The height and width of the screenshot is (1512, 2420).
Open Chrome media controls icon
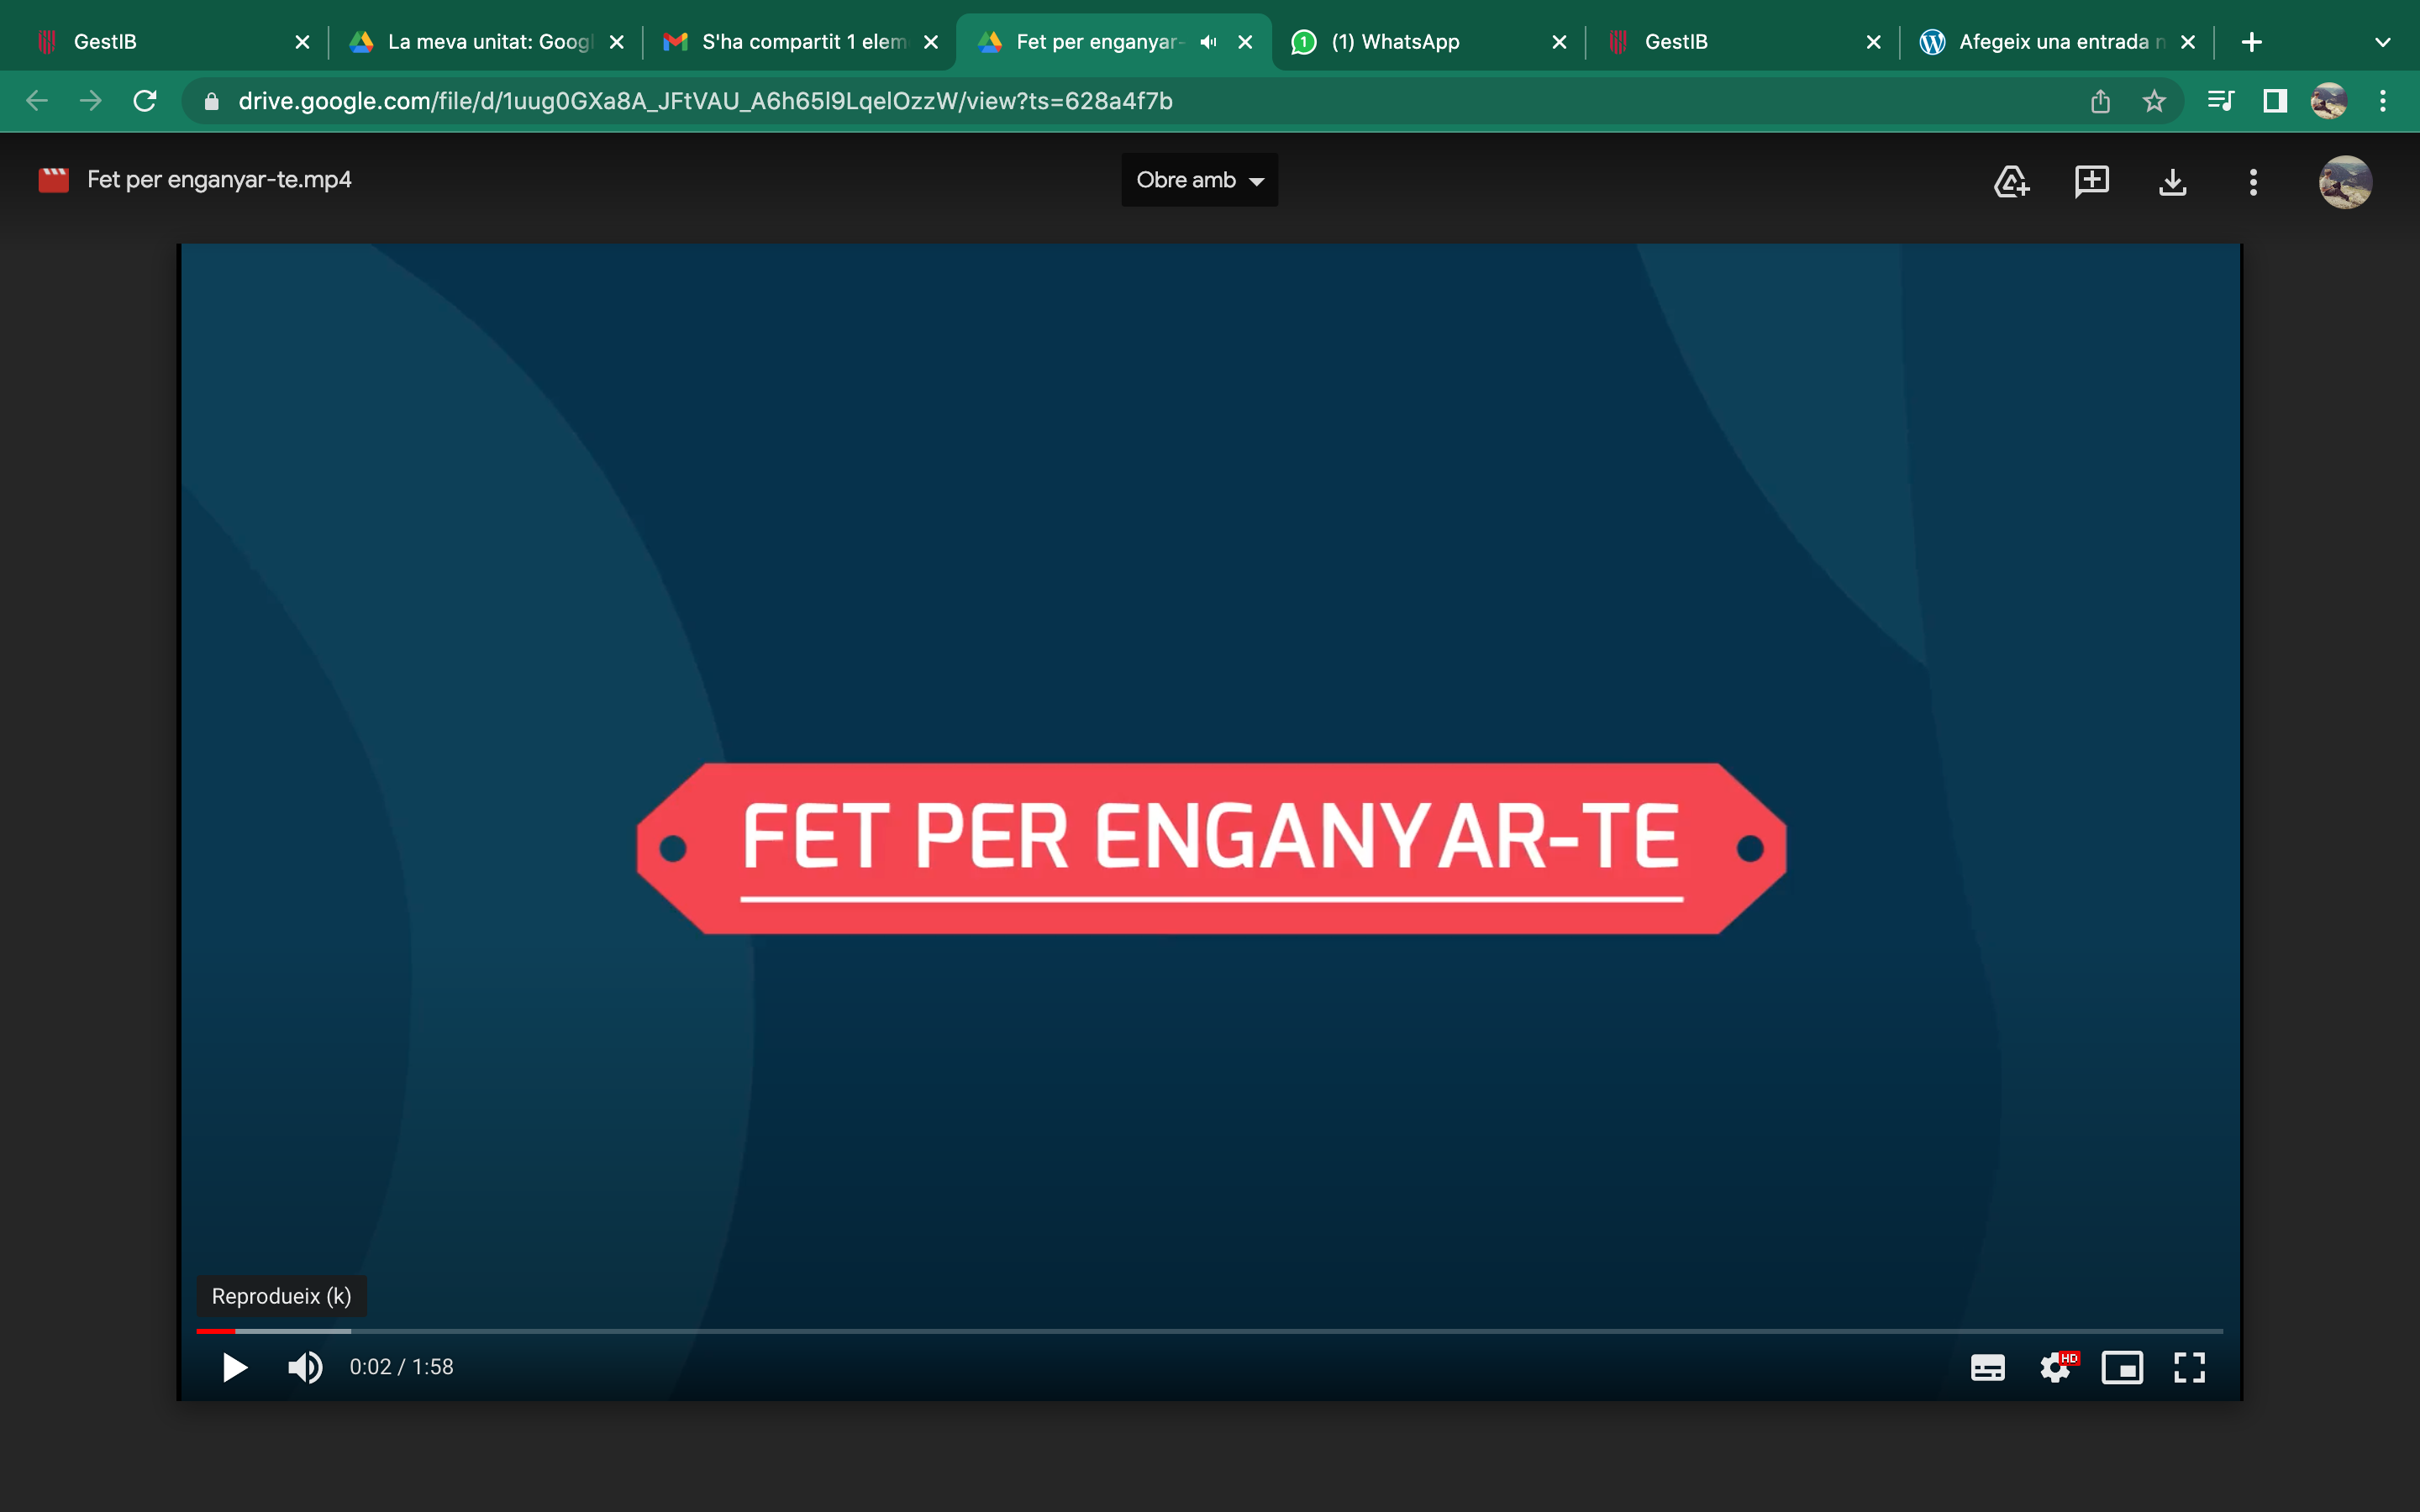(2220, 101)
